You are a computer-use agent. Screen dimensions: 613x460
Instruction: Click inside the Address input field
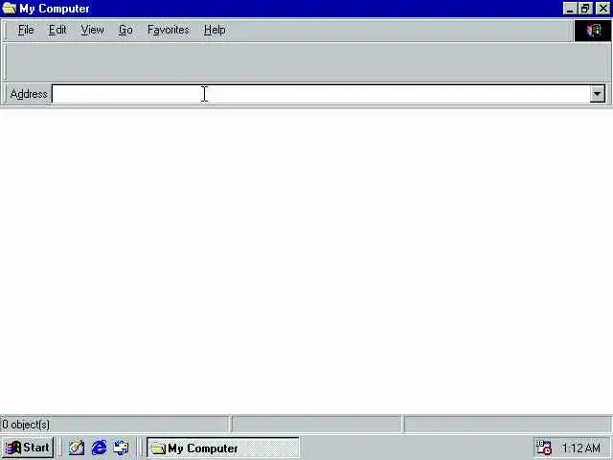click(321, 94)
